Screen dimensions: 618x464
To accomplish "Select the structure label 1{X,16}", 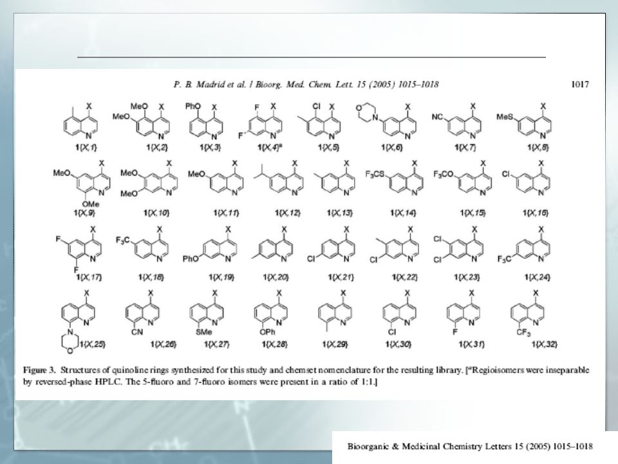I will [536, 213].
